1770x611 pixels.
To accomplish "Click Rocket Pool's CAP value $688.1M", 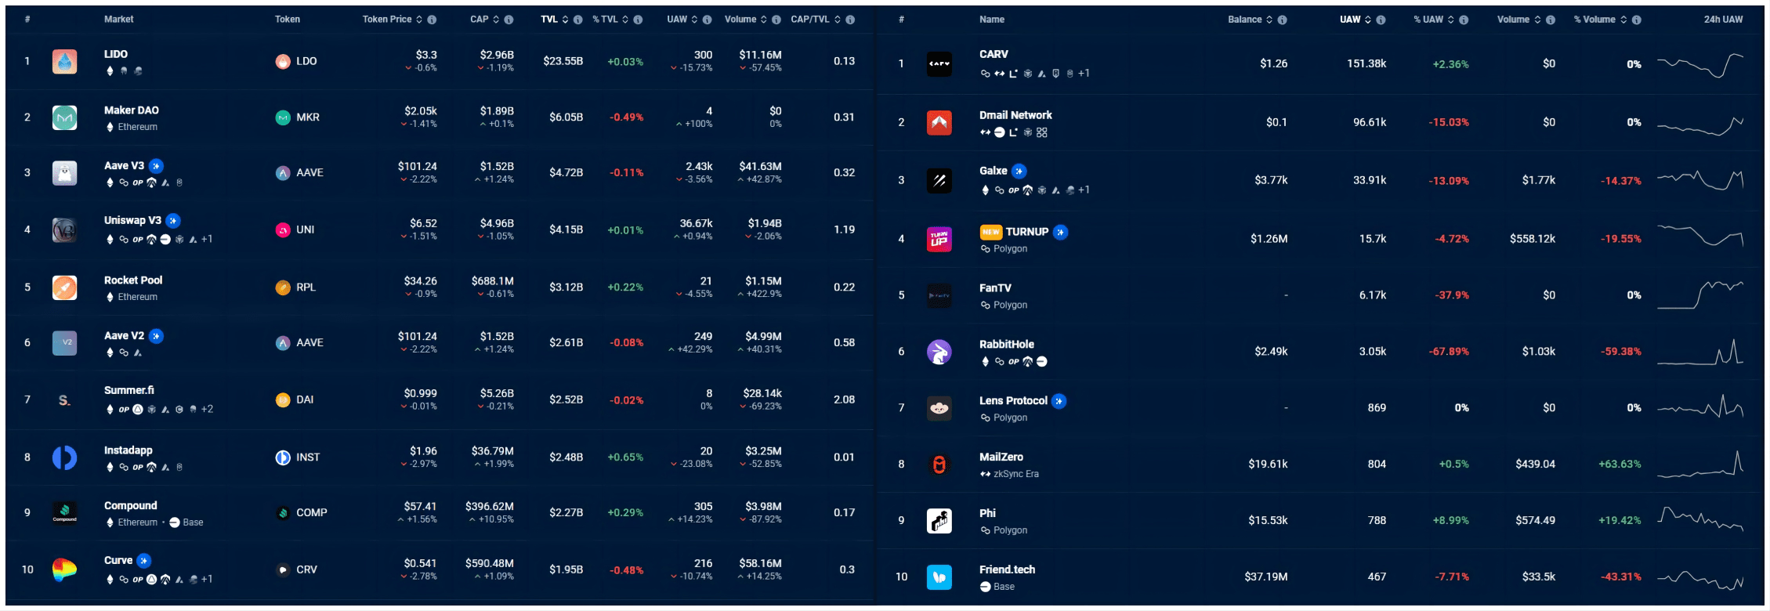I will pos(492,281).
